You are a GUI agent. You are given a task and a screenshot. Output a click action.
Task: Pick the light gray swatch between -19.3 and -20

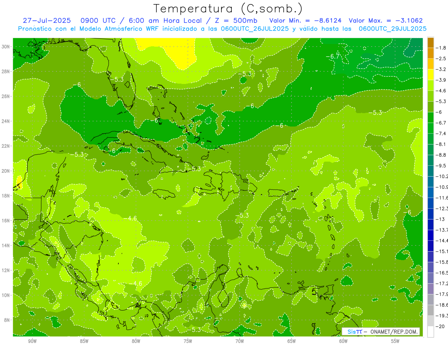click(x=430, y=321)
